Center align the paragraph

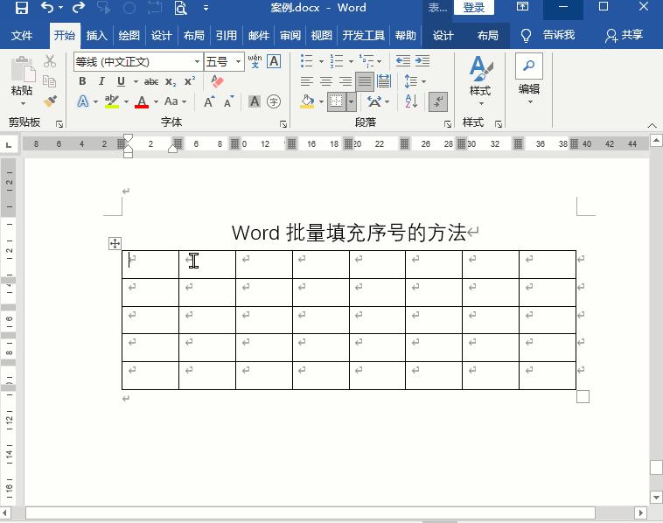pyautogui.click(x=326, y=80)
